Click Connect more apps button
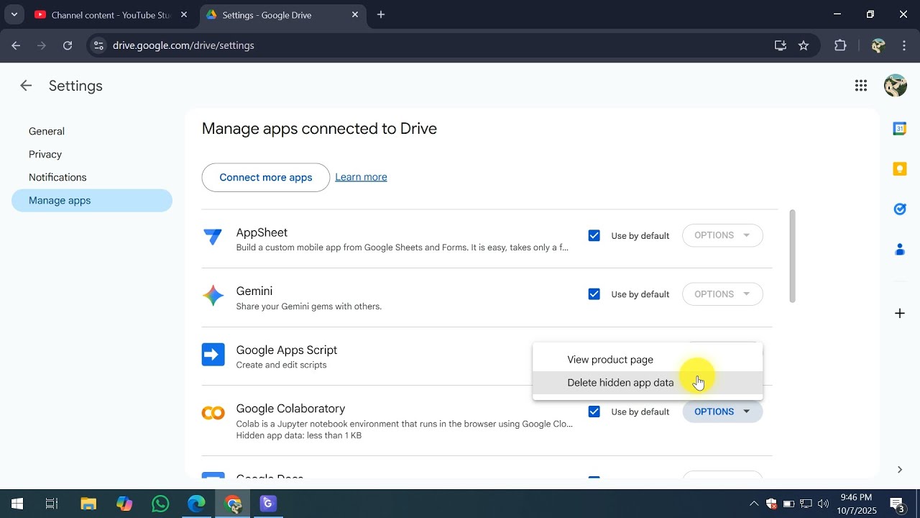 point(266,178)
